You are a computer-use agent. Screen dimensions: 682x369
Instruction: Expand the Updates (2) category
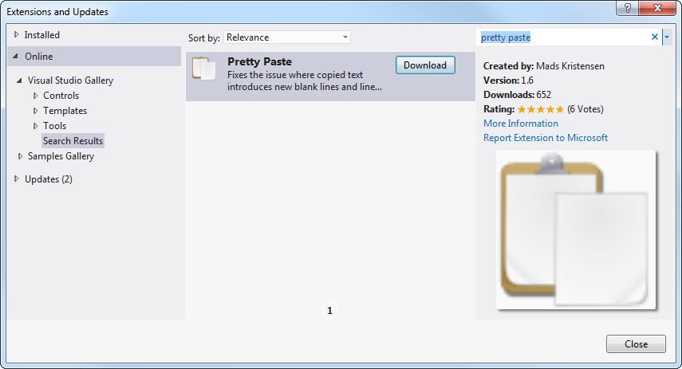point(16,179)
